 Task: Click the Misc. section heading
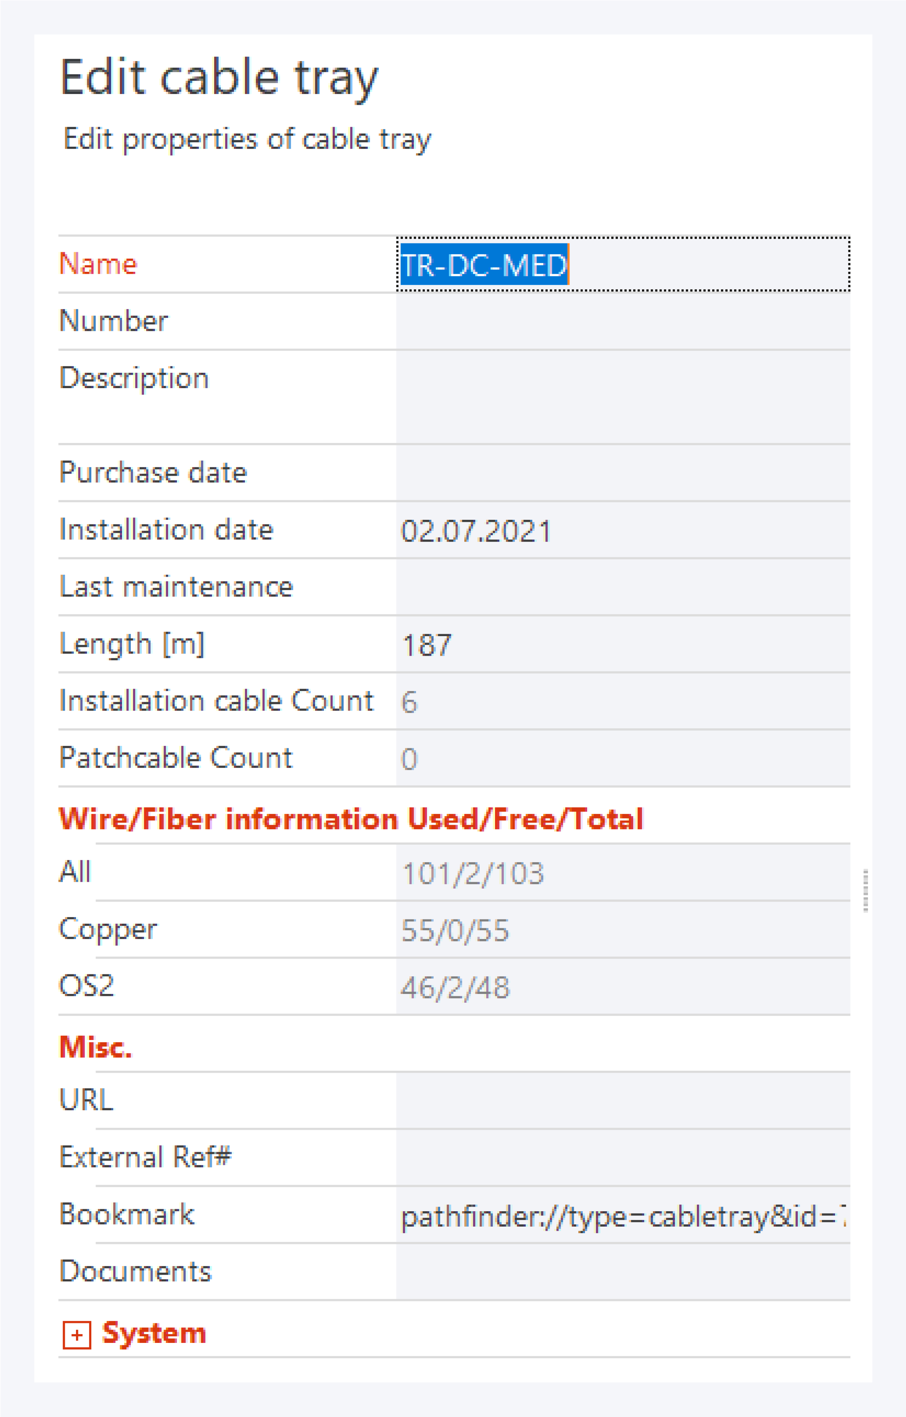96,1047
